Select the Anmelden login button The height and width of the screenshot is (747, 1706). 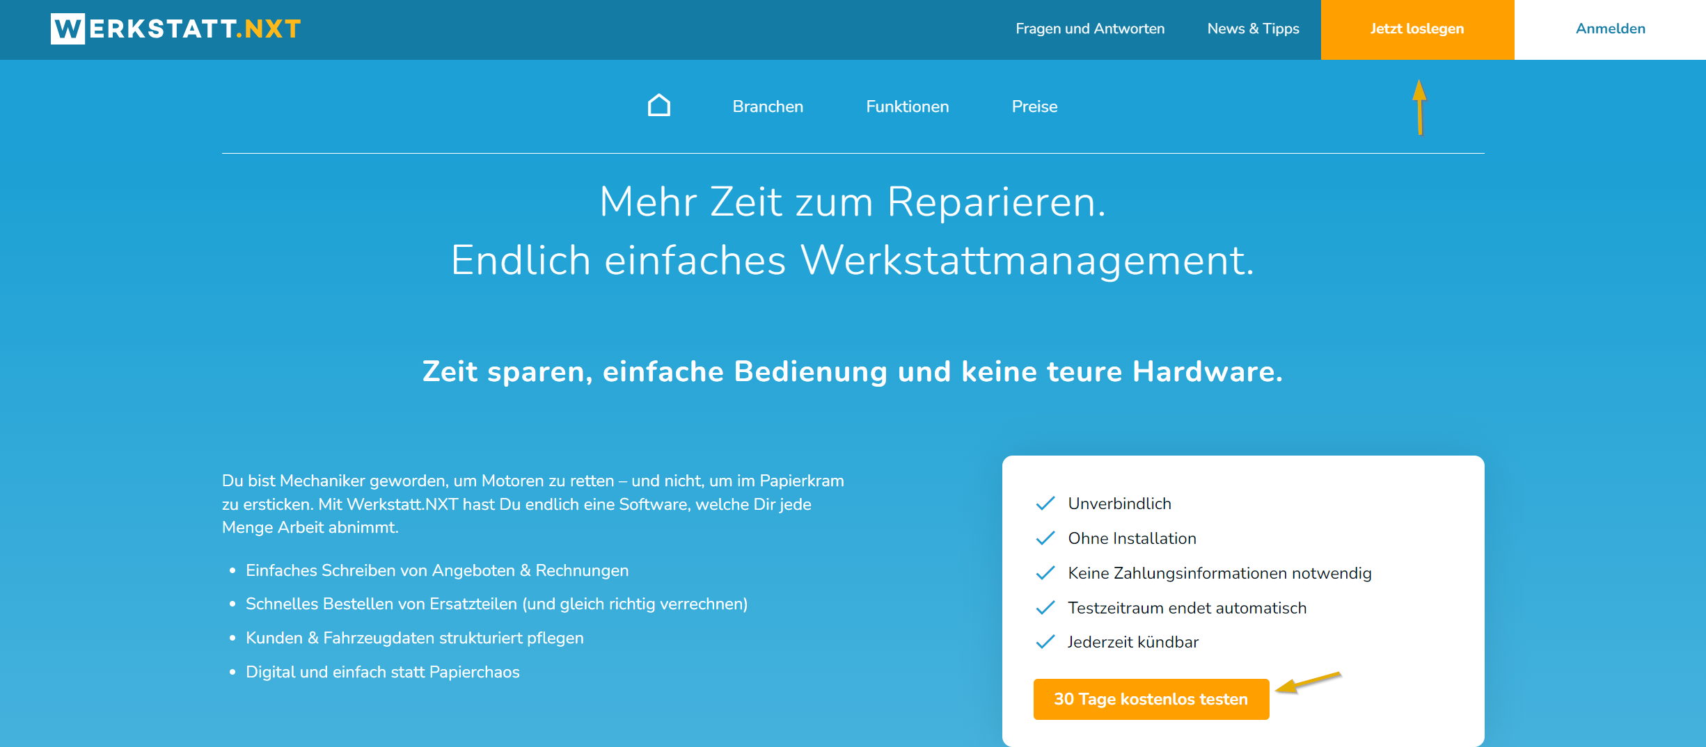click(1610, 29)
